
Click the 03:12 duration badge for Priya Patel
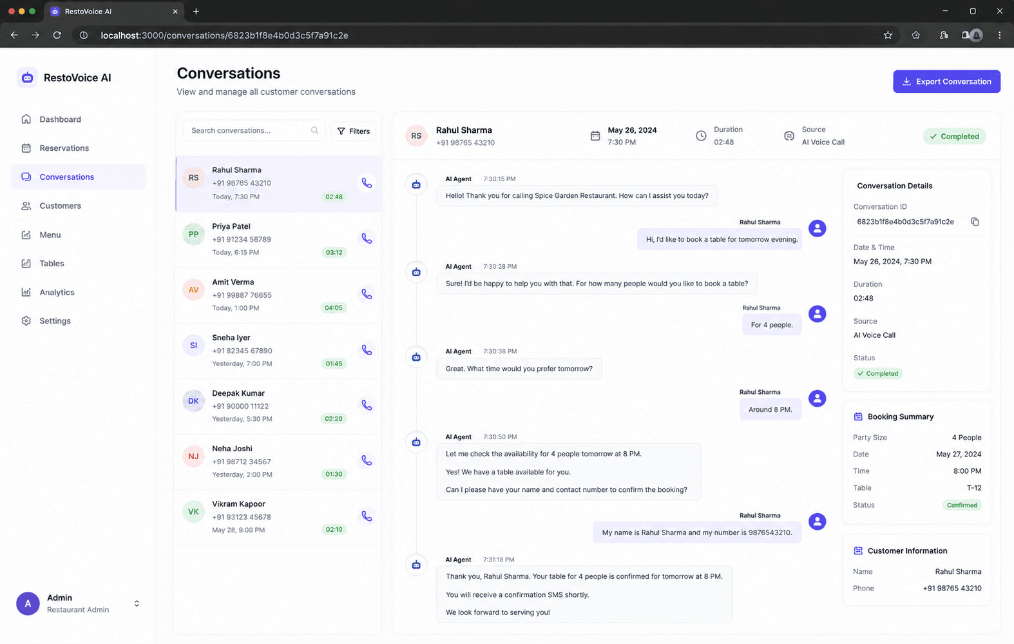pyautogui.click(x=334, y=253)
